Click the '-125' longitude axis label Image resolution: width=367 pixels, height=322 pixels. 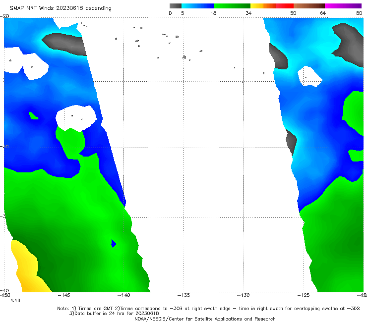(x=304, y=295)
